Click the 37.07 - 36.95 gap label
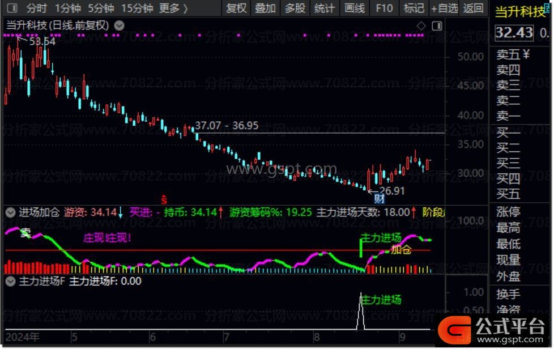The image size is (554, 349). [227, 125]
